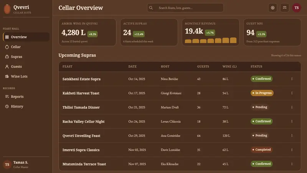Click host Nino Beridze
This screenshot has height=173, width=307.
(x=169, y=79)
